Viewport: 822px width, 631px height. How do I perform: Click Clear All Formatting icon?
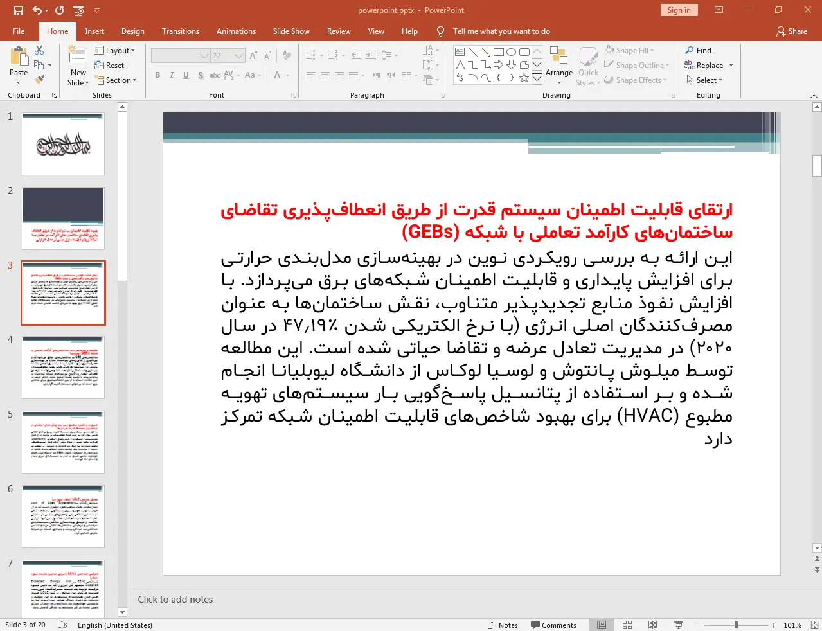[x=287, y=56]
